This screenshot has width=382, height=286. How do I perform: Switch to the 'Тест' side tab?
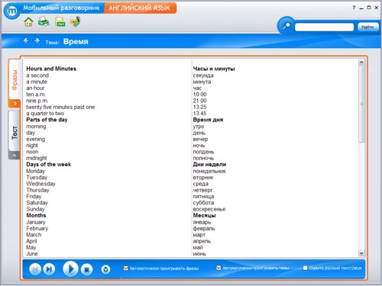tap(15, 132)
